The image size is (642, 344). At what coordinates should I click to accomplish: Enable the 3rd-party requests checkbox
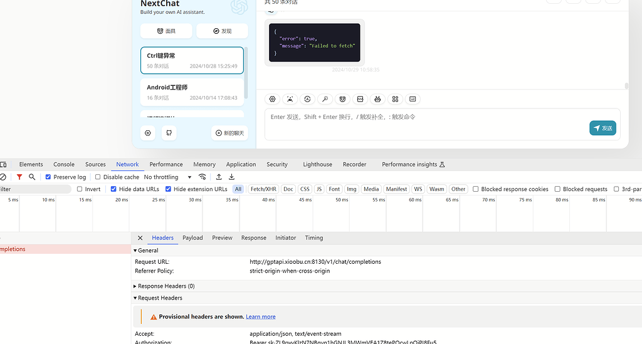point(616,189)
